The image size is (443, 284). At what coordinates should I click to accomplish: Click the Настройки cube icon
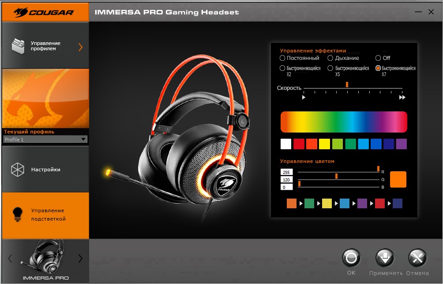[x=18, y=170]
